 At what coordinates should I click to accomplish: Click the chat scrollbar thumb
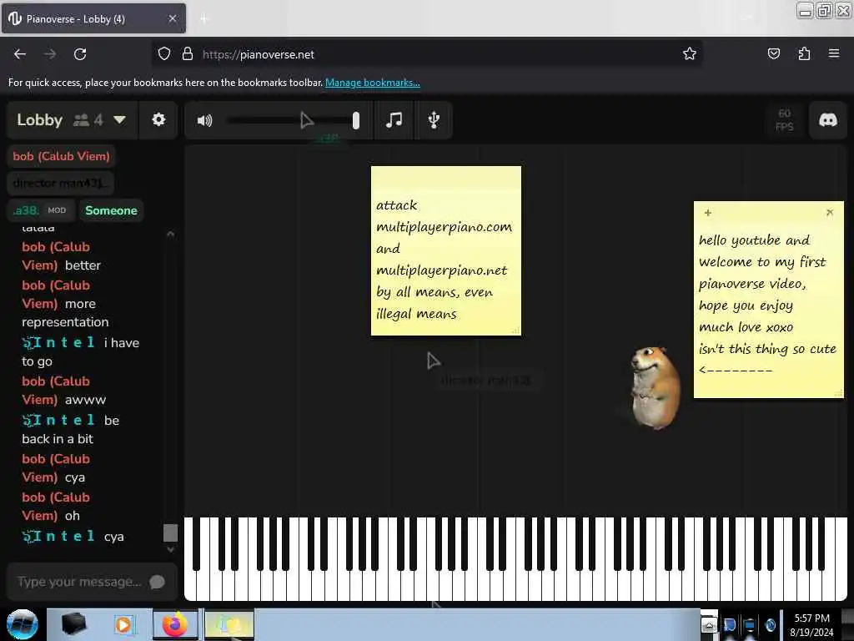click(x=170, y=532)
